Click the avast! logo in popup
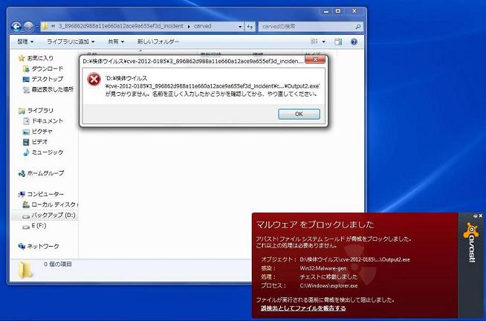Viewport: 486px width, 321px height. pyautogui.click(x=470, y=242)
